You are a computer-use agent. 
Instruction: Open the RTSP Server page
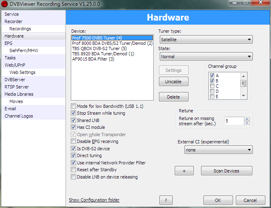[x=34, y=87]
